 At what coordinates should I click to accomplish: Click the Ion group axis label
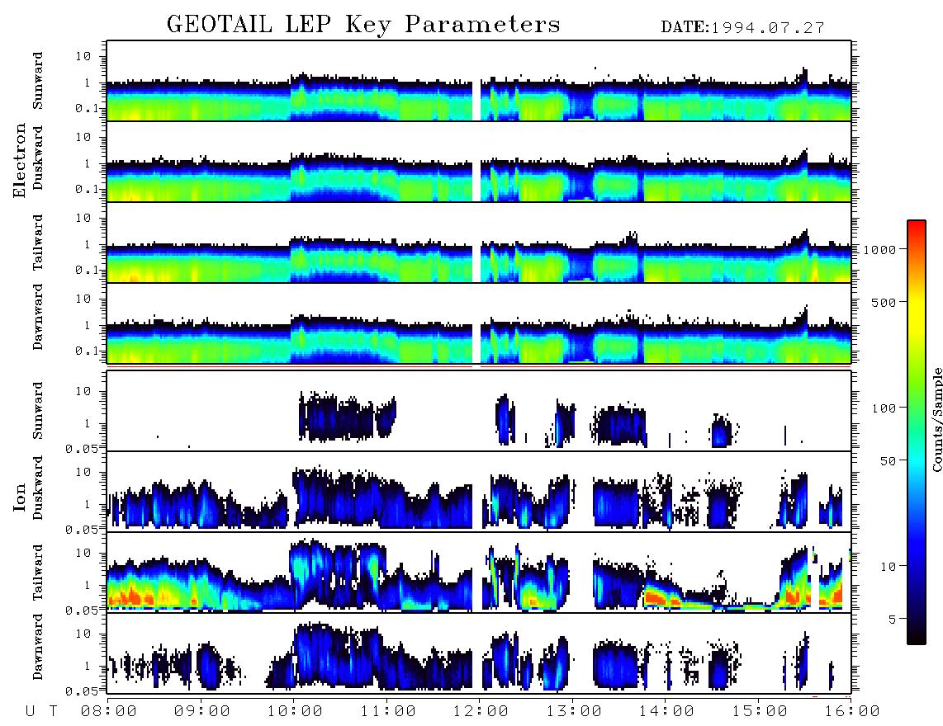20,497
